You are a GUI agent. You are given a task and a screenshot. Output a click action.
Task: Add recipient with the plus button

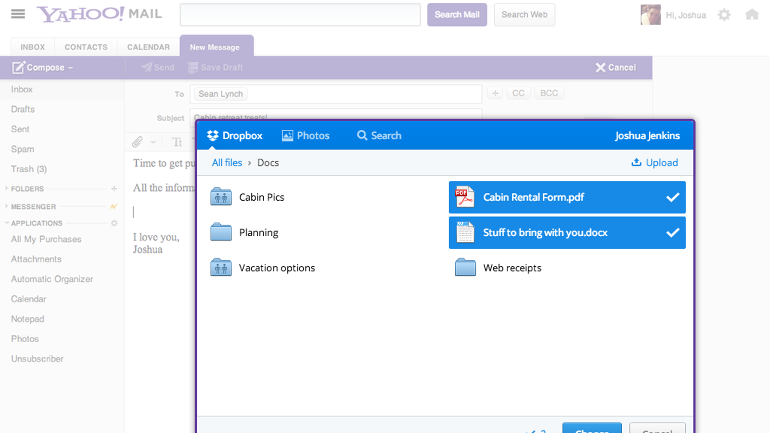click(495, 93)
